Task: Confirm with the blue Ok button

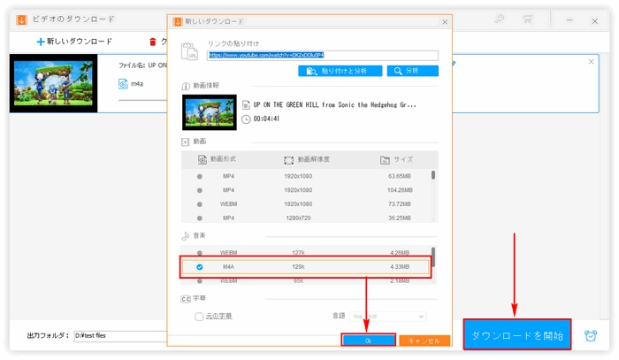Action: 368,341
